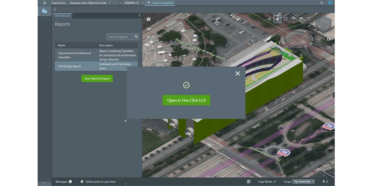The image size is (373, 186).
Task: Click the search magnifier icon
Action: click(x=136, y=37)
